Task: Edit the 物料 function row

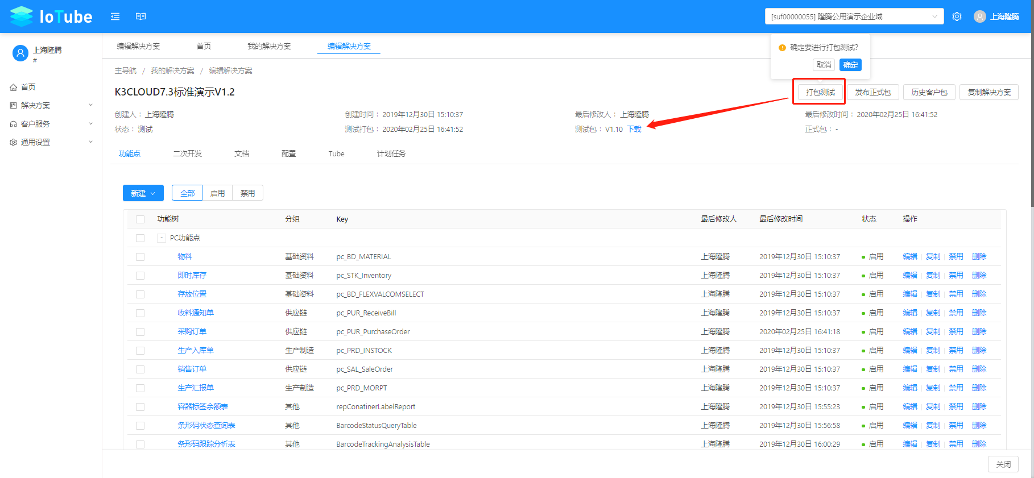Action: point(910,257)
